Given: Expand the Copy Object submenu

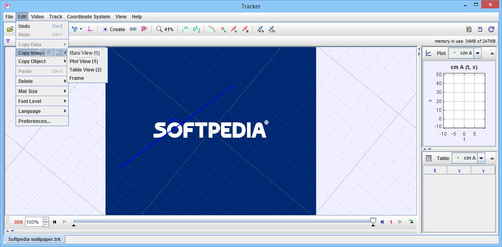Looking at the screenshot, I should [x=42, y=61].
